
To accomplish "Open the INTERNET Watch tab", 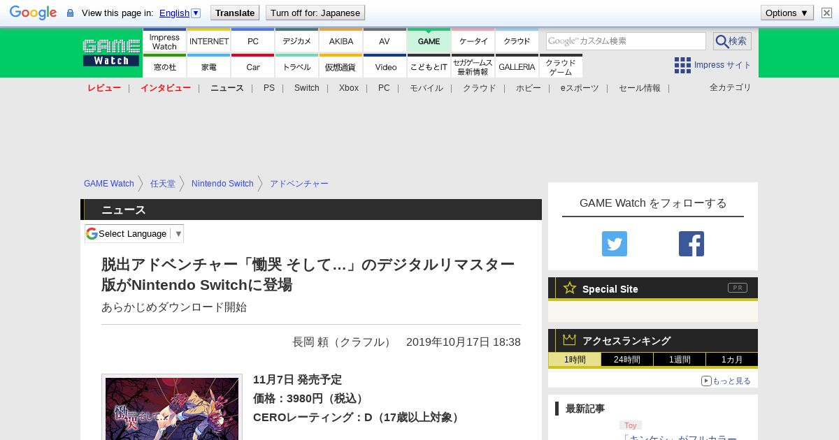I will (209, 41).
